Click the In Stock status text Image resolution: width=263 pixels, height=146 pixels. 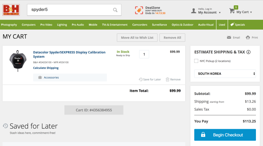tap(123, 52)
